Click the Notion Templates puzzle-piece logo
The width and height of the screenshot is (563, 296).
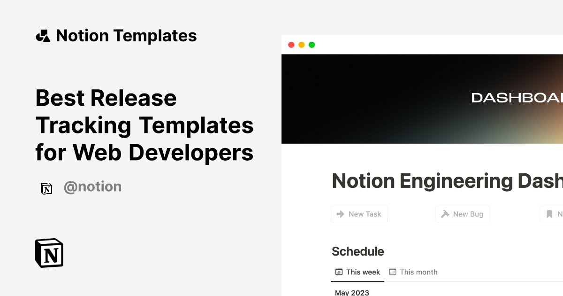click(x=43, y=35)
